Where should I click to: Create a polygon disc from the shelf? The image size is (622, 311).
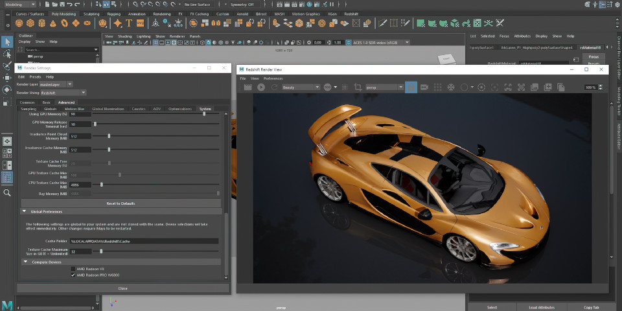87,23
